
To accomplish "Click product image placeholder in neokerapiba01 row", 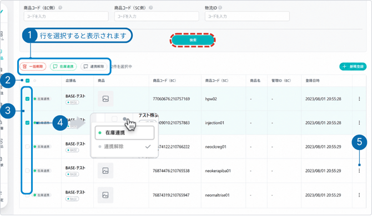I will point(105,171).
